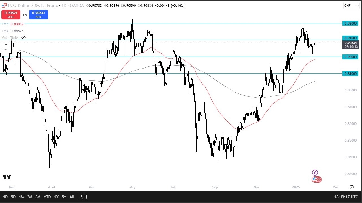Click the stacked flag instruments icon
The width and height of the screenshot is (362, 203).
[x=316, y=179]
